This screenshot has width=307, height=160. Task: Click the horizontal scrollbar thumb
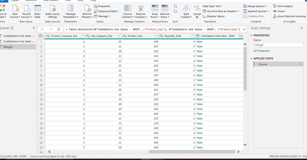192,152
